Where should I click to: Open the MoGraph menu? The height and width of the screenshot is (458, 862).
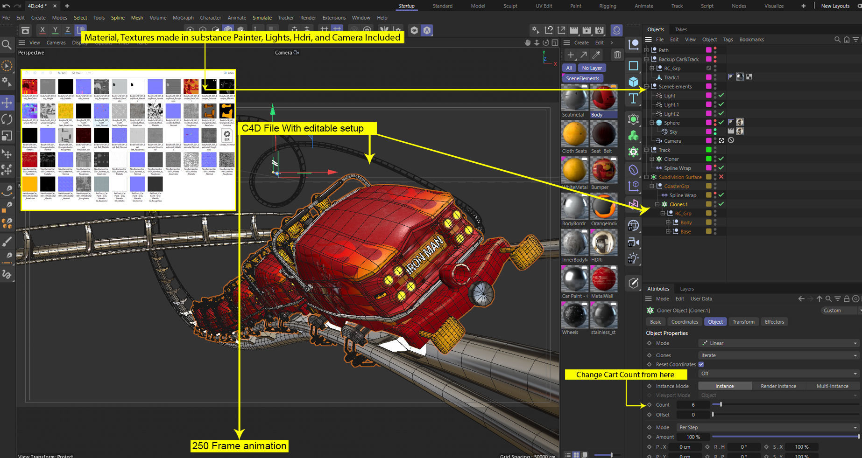coord(183,18)
